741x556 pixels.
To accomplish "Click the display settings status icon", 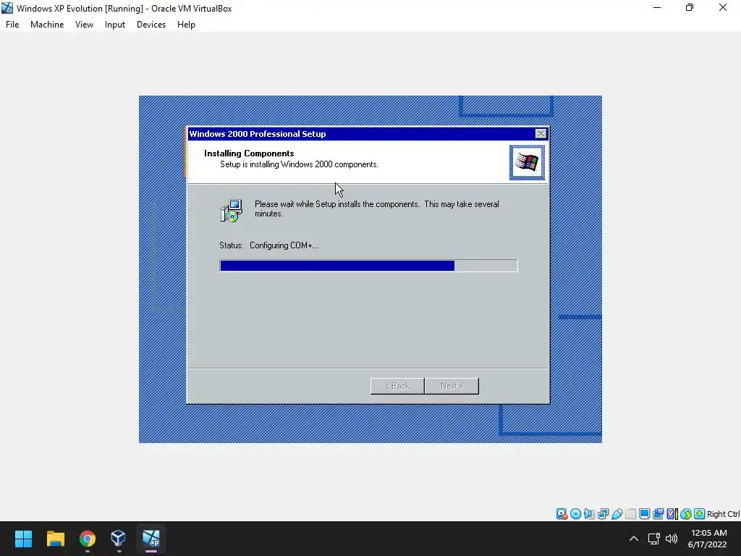I will [644, 514].
